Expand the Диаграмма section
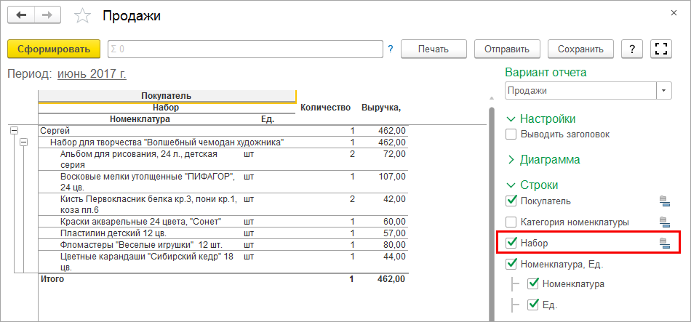This screenshot has width=691, height=322. (511, 160)
